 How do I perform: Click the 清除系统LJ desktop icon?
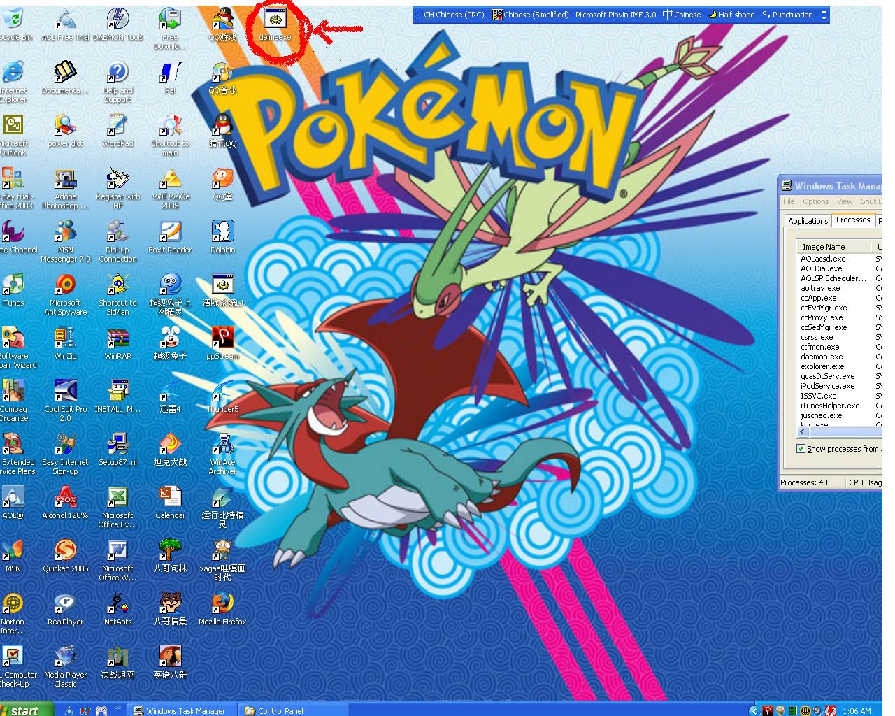[222, 290]
